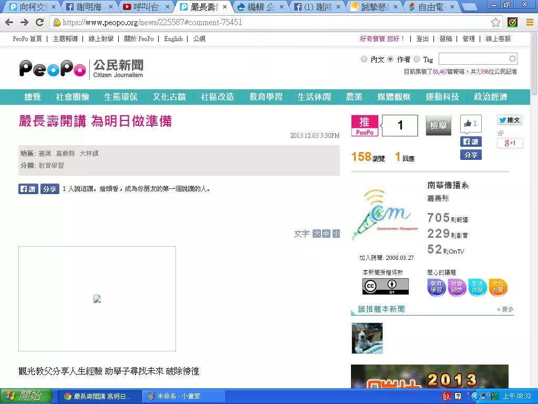Tweet the article with the 推文 button
538x404 pixels.
(x=510, y=120)
